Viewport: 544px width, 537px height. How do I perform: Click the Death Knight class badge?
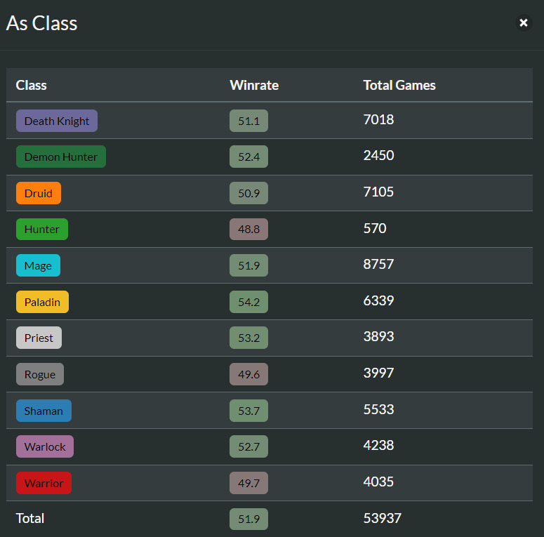click(57, 121)
